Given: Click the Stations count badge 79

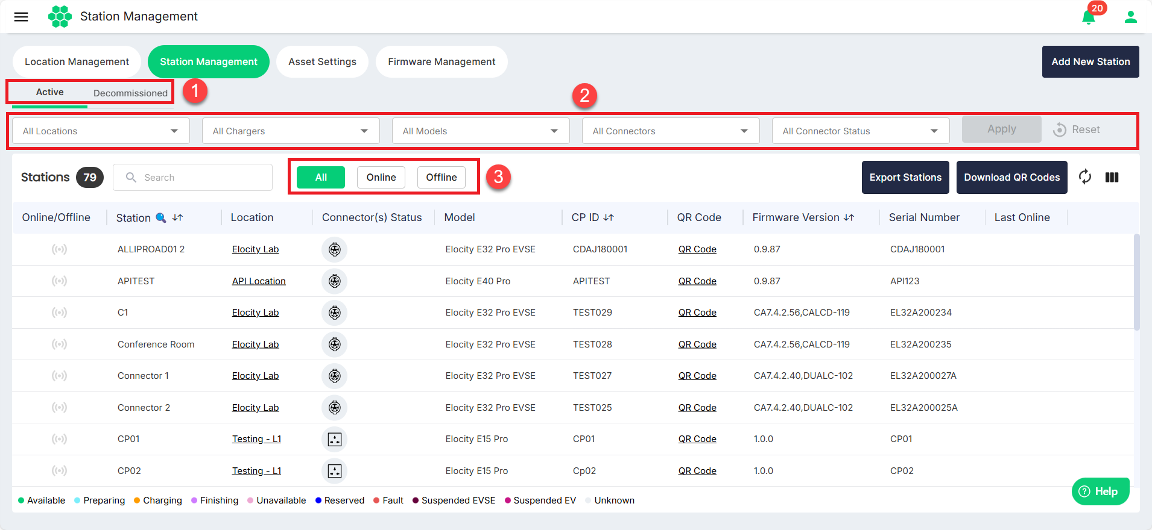Looking at the screenshot, I should 90,177.
